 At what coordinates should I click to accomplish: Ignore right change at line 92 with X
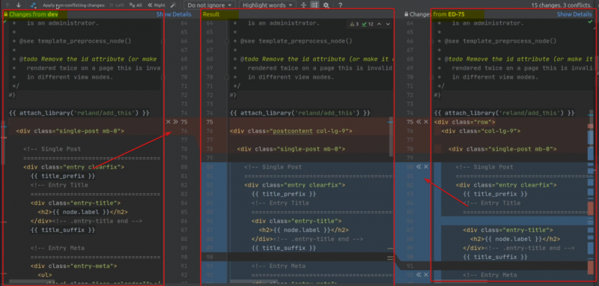point(426,275)
